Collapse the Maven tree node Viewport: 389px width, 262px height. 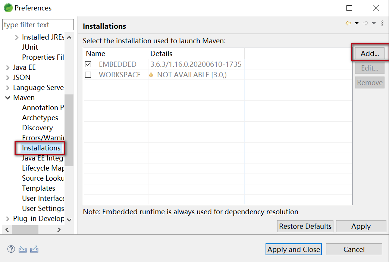(x=7, y=98)
